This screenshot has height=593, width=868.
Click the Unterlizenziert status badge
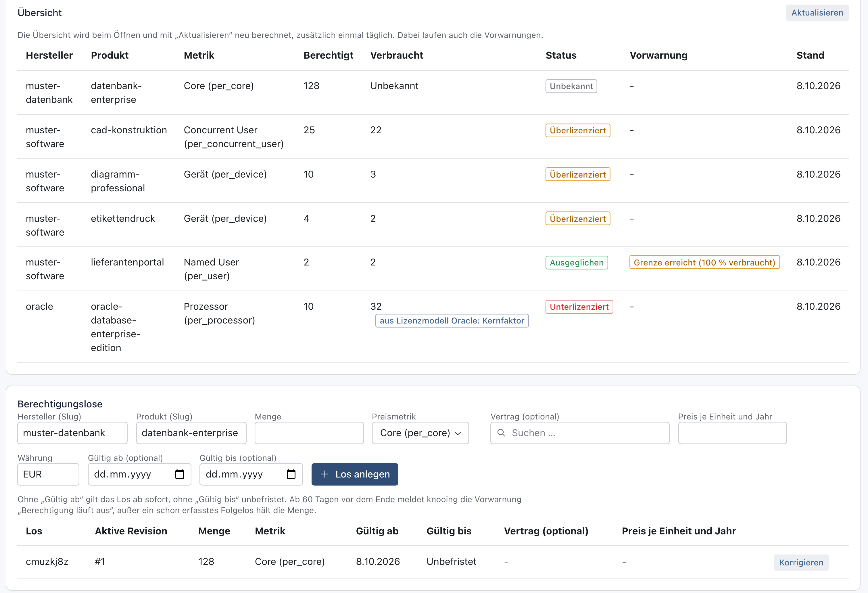(579, 307)
